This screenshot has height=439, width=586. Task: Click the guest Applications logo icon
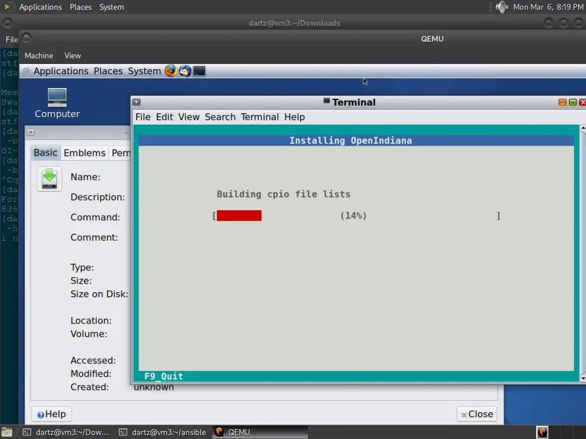click(x=26, y=70)
